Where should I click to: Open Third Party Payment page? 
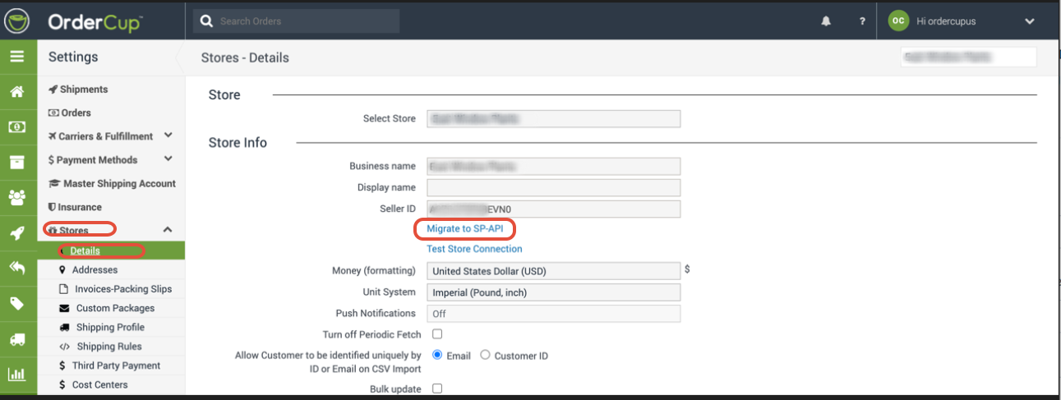(116, 366)
